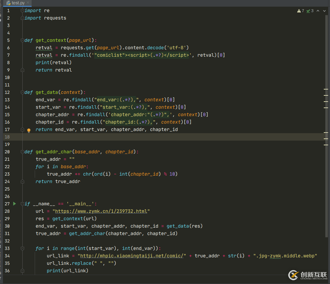330x284 pixels.
Task: Close the test.py editor tab
Action: (28, 3)
